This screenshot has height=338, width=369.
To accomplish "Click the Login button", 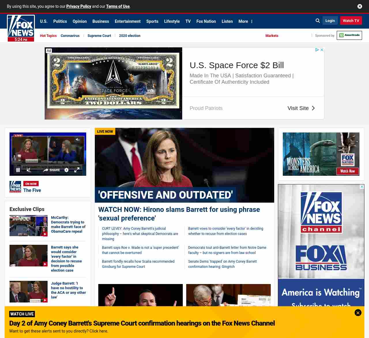I will click(330, 21).
